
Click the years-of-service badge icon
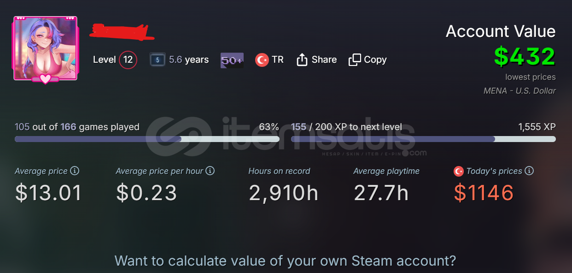pos(157,60)
